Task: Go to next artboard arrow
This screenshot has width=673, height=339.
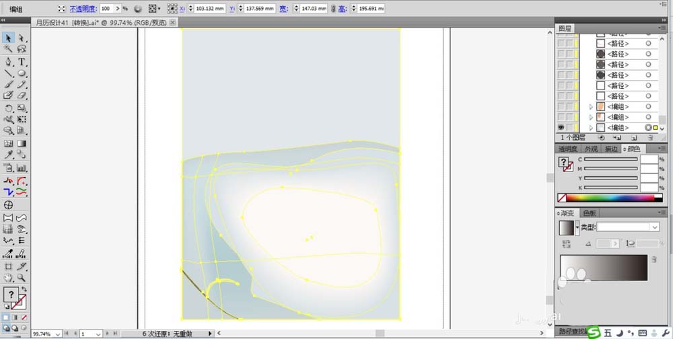Action: coord(108,334)
